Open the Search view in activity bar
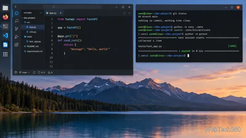Viewport: 246px width, 138px height. pos(17,21)
